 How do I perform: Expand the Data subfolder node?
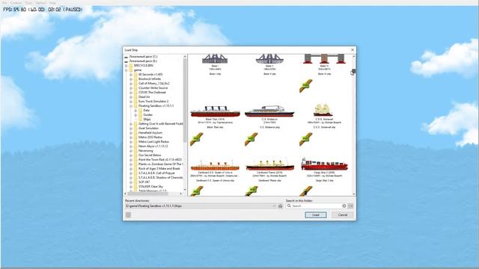[135, 111]
